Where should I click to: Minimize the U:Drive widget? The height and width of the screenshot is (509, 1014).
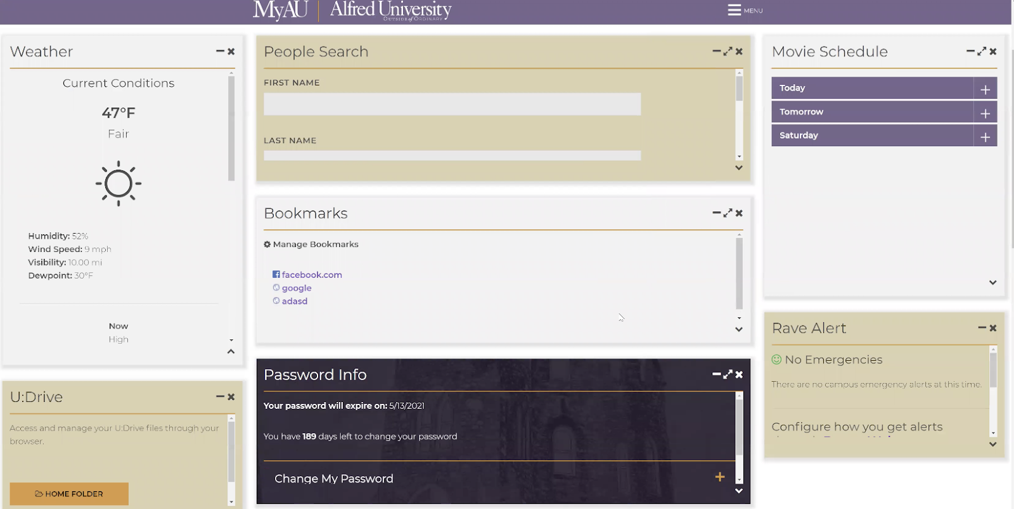point(220,397)
